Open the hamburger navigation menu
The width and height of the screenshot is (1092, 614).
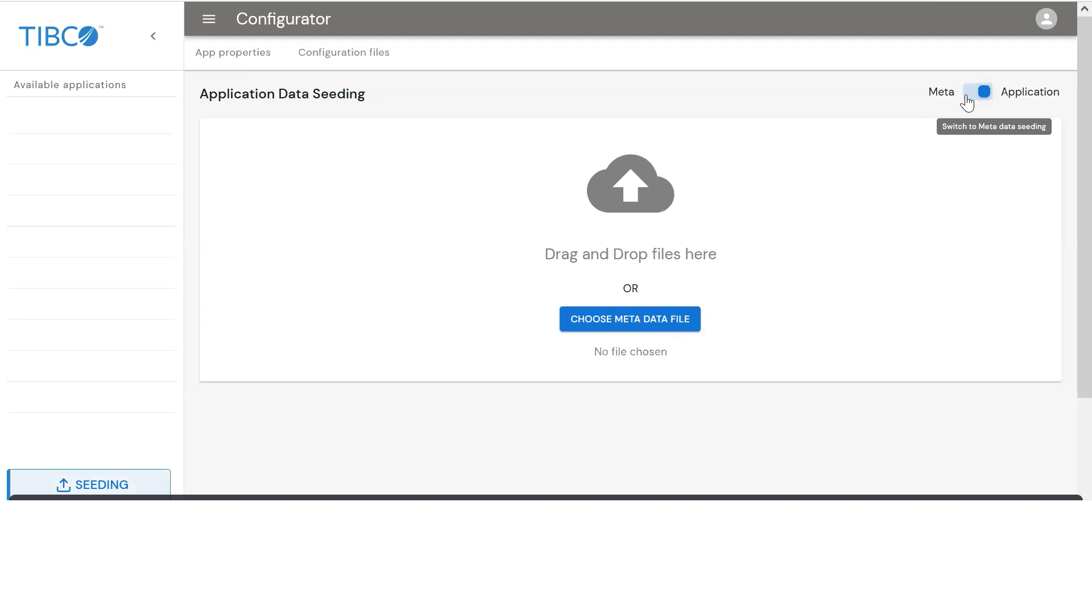(x=209, y=19)
